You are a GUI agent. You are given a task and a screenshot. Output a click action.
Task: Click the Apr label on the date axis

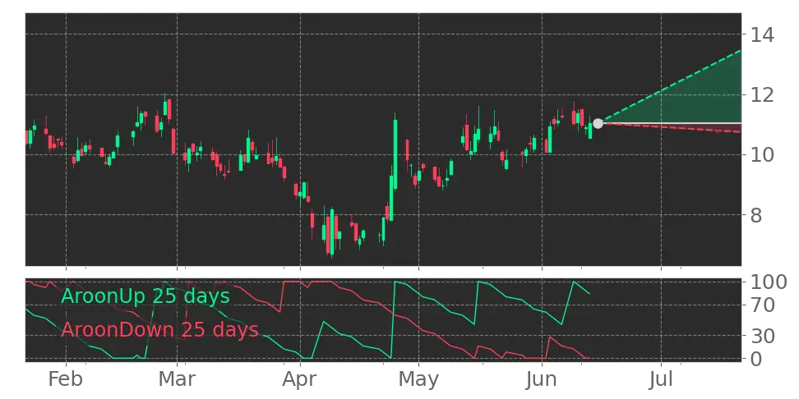(x=299, y=379)
